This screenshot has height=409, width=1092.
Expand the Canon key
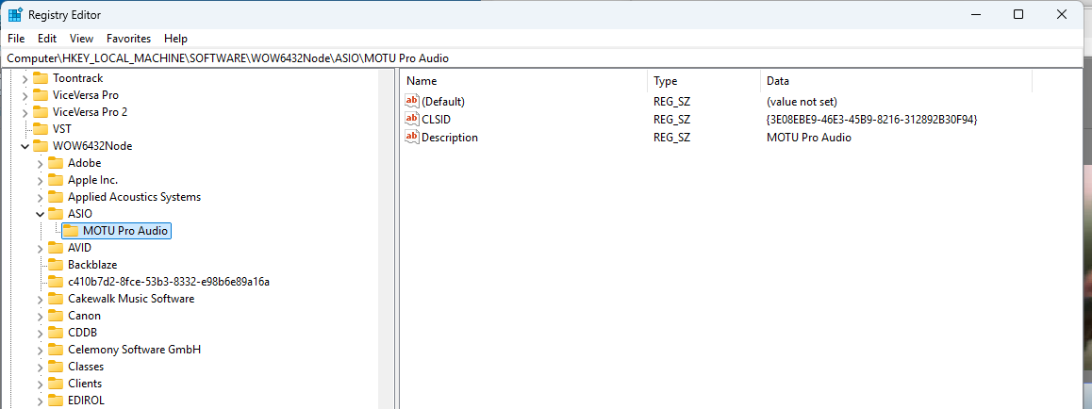(41, 316)
